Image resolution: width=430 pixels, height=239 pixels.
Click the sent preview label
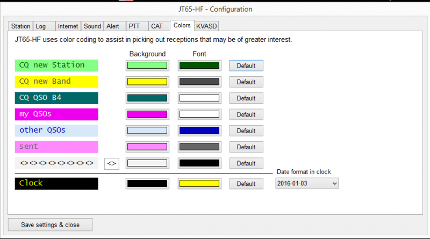pos(56,147)
